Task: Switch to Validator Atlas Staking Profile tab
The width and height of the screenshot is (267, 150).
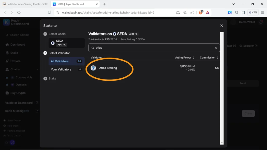Action: [x=25, y=4]
